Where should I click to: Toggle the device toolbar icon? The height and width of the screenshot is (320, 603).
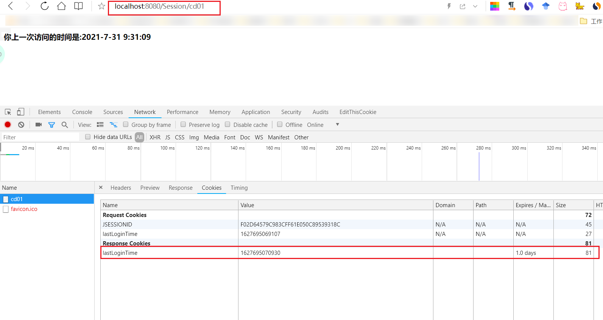(20, 112)
